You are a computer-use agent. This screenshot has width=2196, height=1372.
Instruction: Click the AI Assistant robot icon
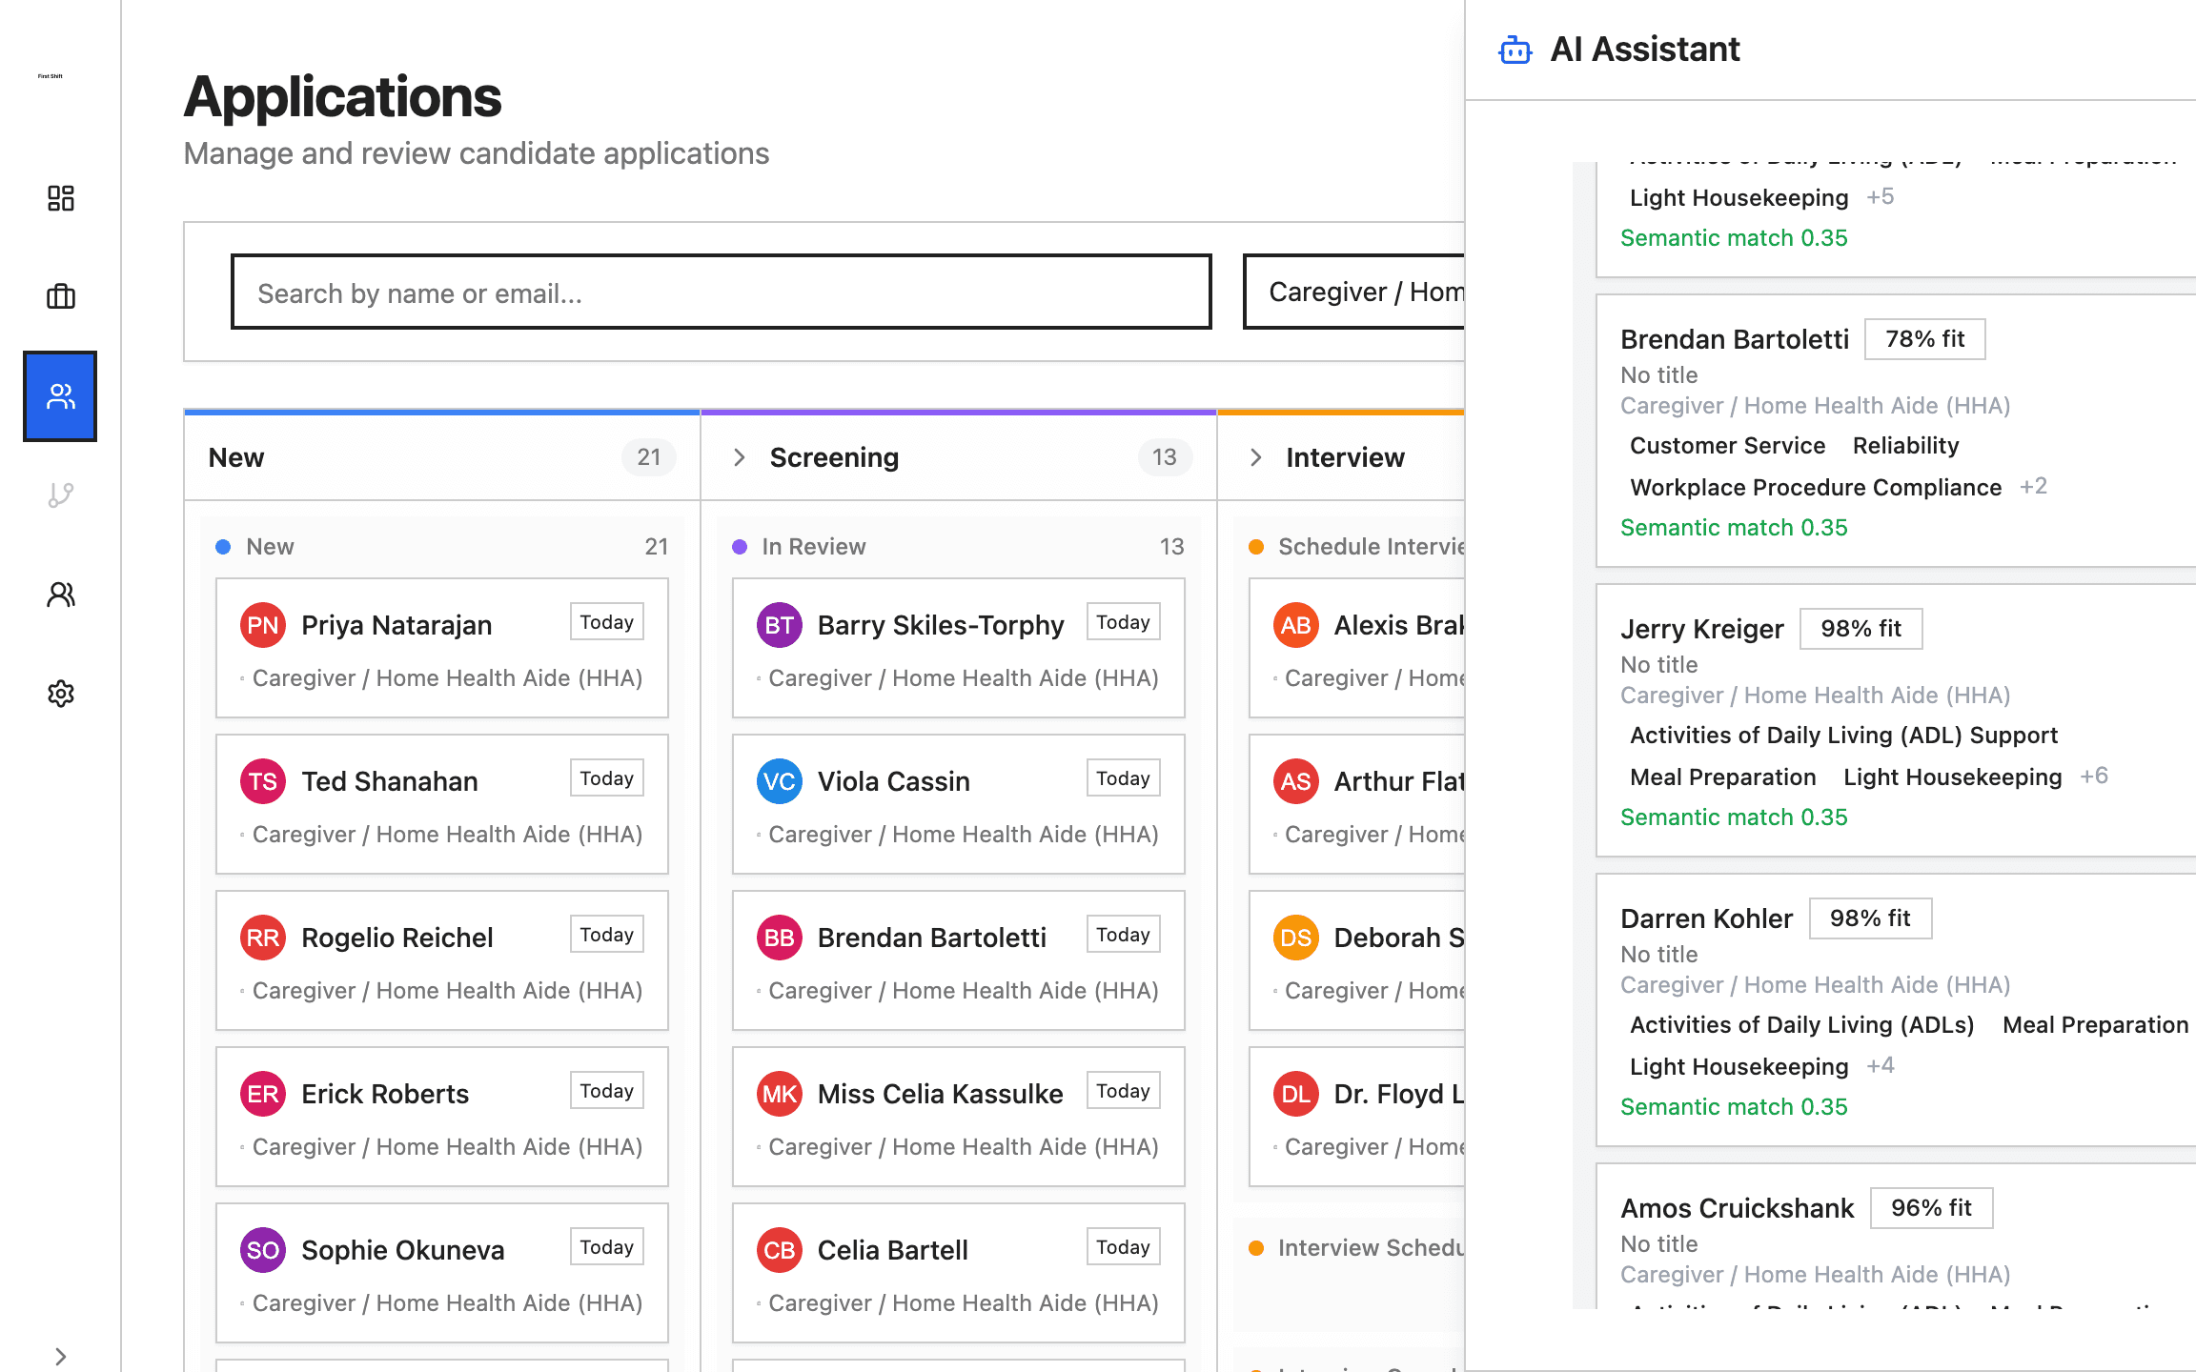[x=1515, y=50]
